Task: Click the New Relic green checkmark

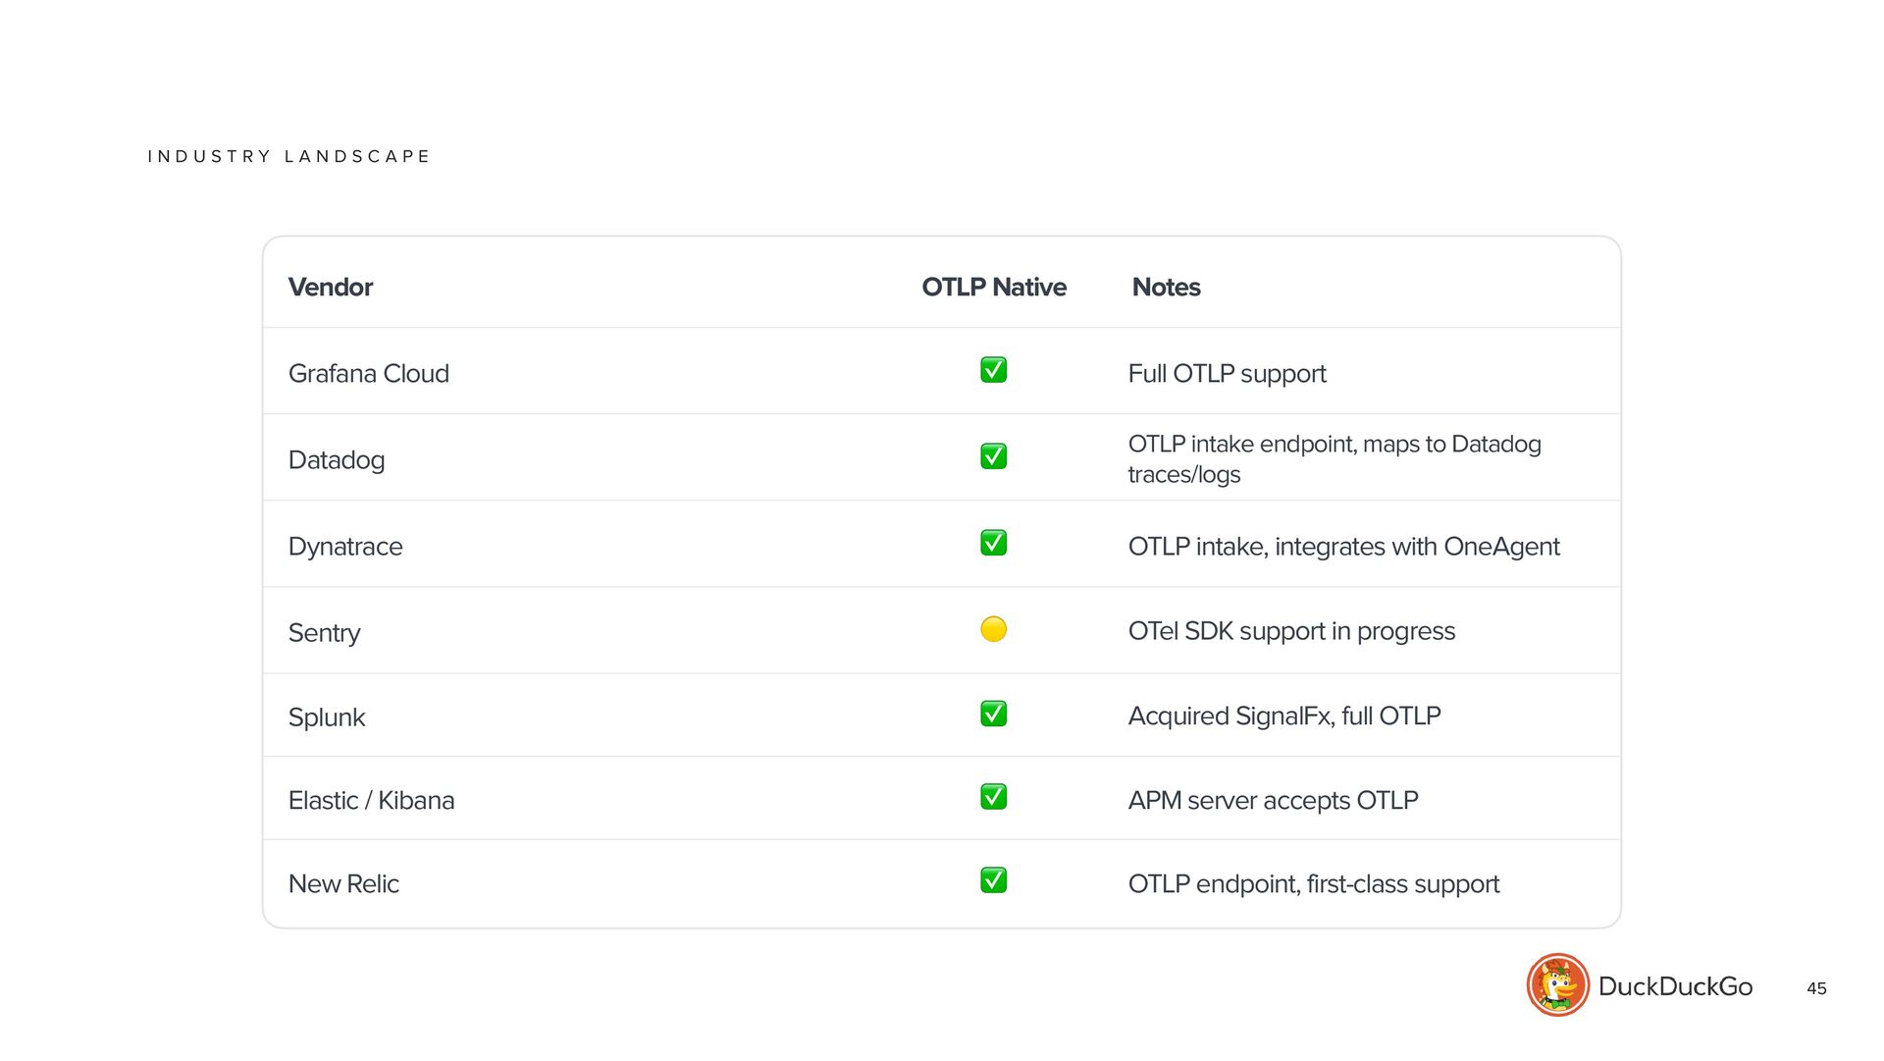Action: tap(993, 880)
